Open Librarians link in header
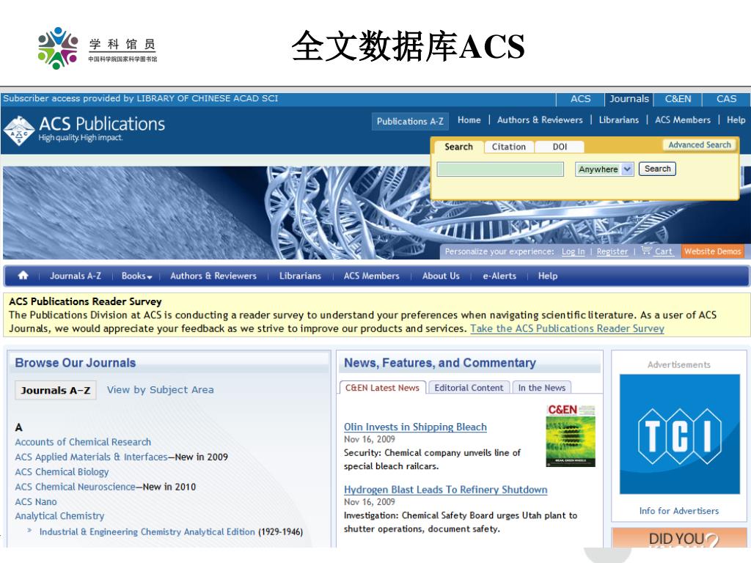Viewport: 751px width, 563px height. [619, 119]
